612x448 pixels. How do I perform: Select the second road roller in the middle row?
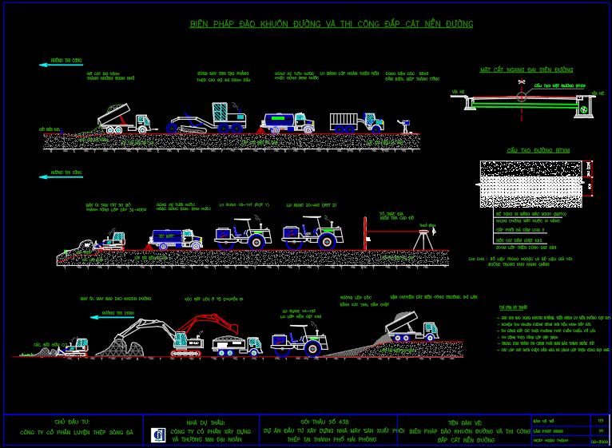point(312,233)
